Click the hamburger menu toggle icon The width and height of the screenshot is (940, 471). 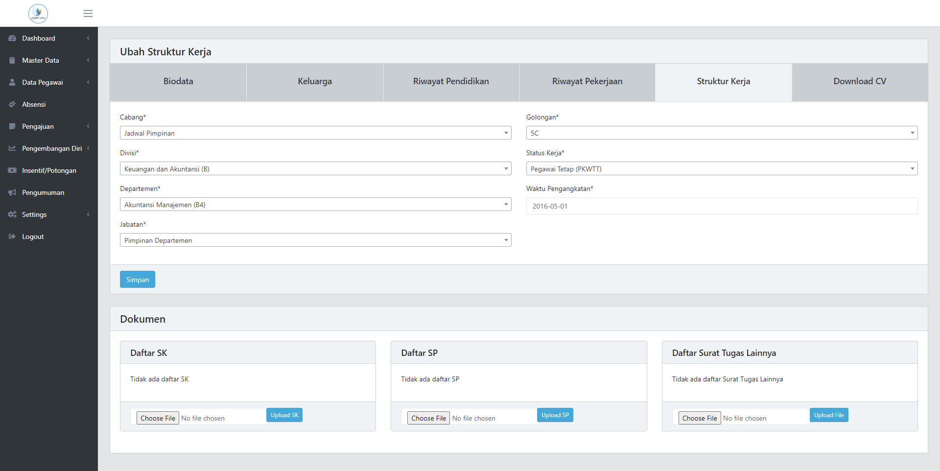(88, 13)
